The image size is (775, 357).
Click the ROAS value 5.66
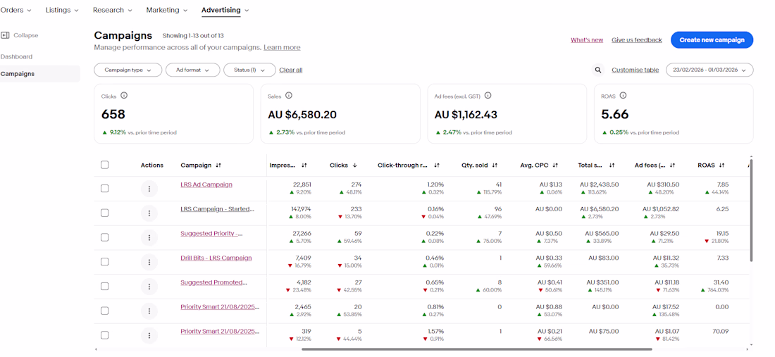tap(615, 115)
